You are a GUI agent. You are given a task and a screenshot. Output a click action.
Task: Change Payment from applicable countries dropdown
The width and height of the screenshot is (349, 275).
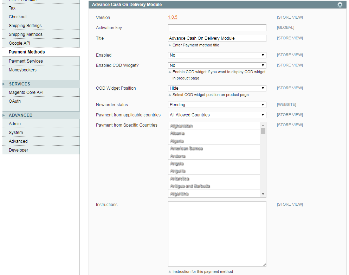click(217, 115)
